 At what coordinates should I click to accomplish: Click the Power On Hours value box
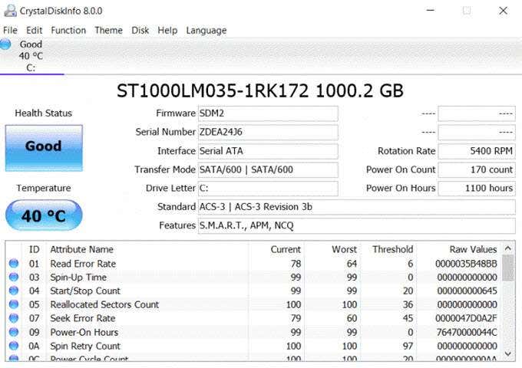pyautogui.click(x=477, y=189)
